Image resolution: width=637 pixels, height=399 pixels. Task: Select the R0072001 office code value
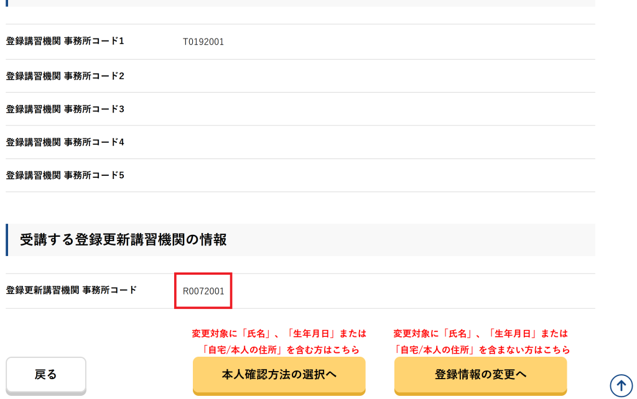click(x=203, y=291)
